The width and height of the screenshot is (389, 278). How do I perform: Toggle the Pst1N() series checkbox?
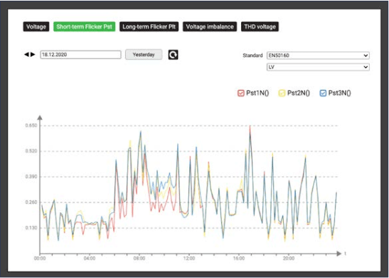240,93
